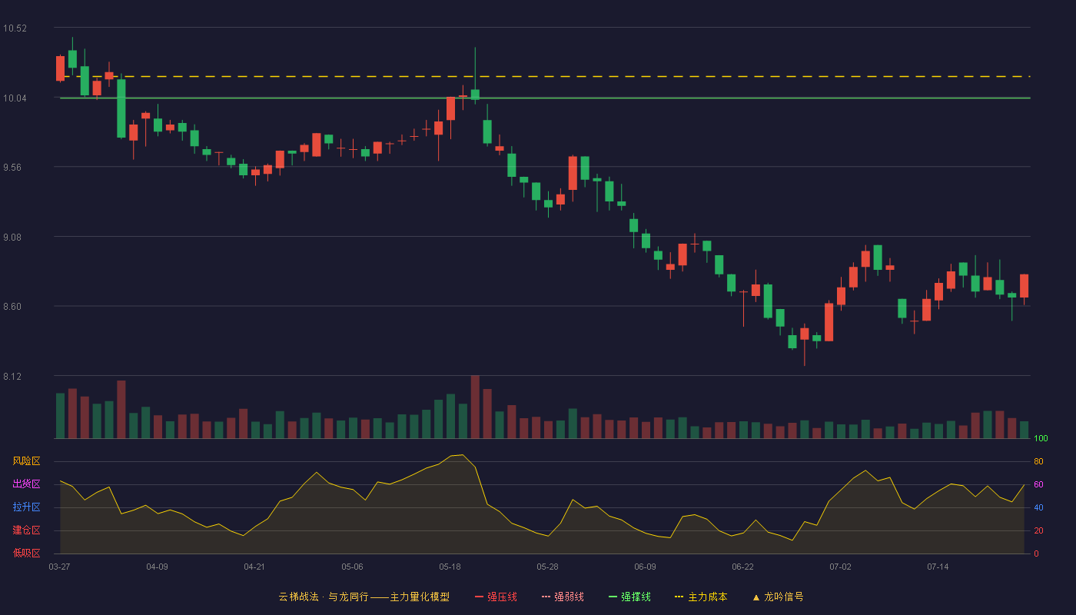Click the green 100 indicator scale value
1076x615 pixels.
[x=1041, y=438]
